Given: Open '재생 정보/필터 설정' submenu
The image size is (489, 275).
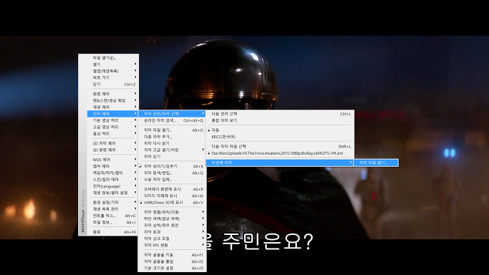Looking at the screenshot, I should 112,193.
